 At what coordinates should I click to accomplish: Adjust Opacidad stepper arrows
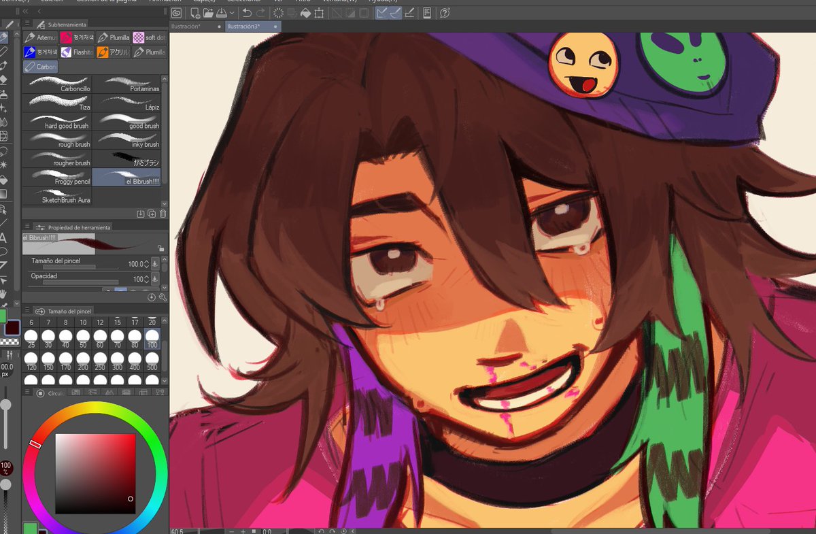pyautogui.click(x=147, y=279)
